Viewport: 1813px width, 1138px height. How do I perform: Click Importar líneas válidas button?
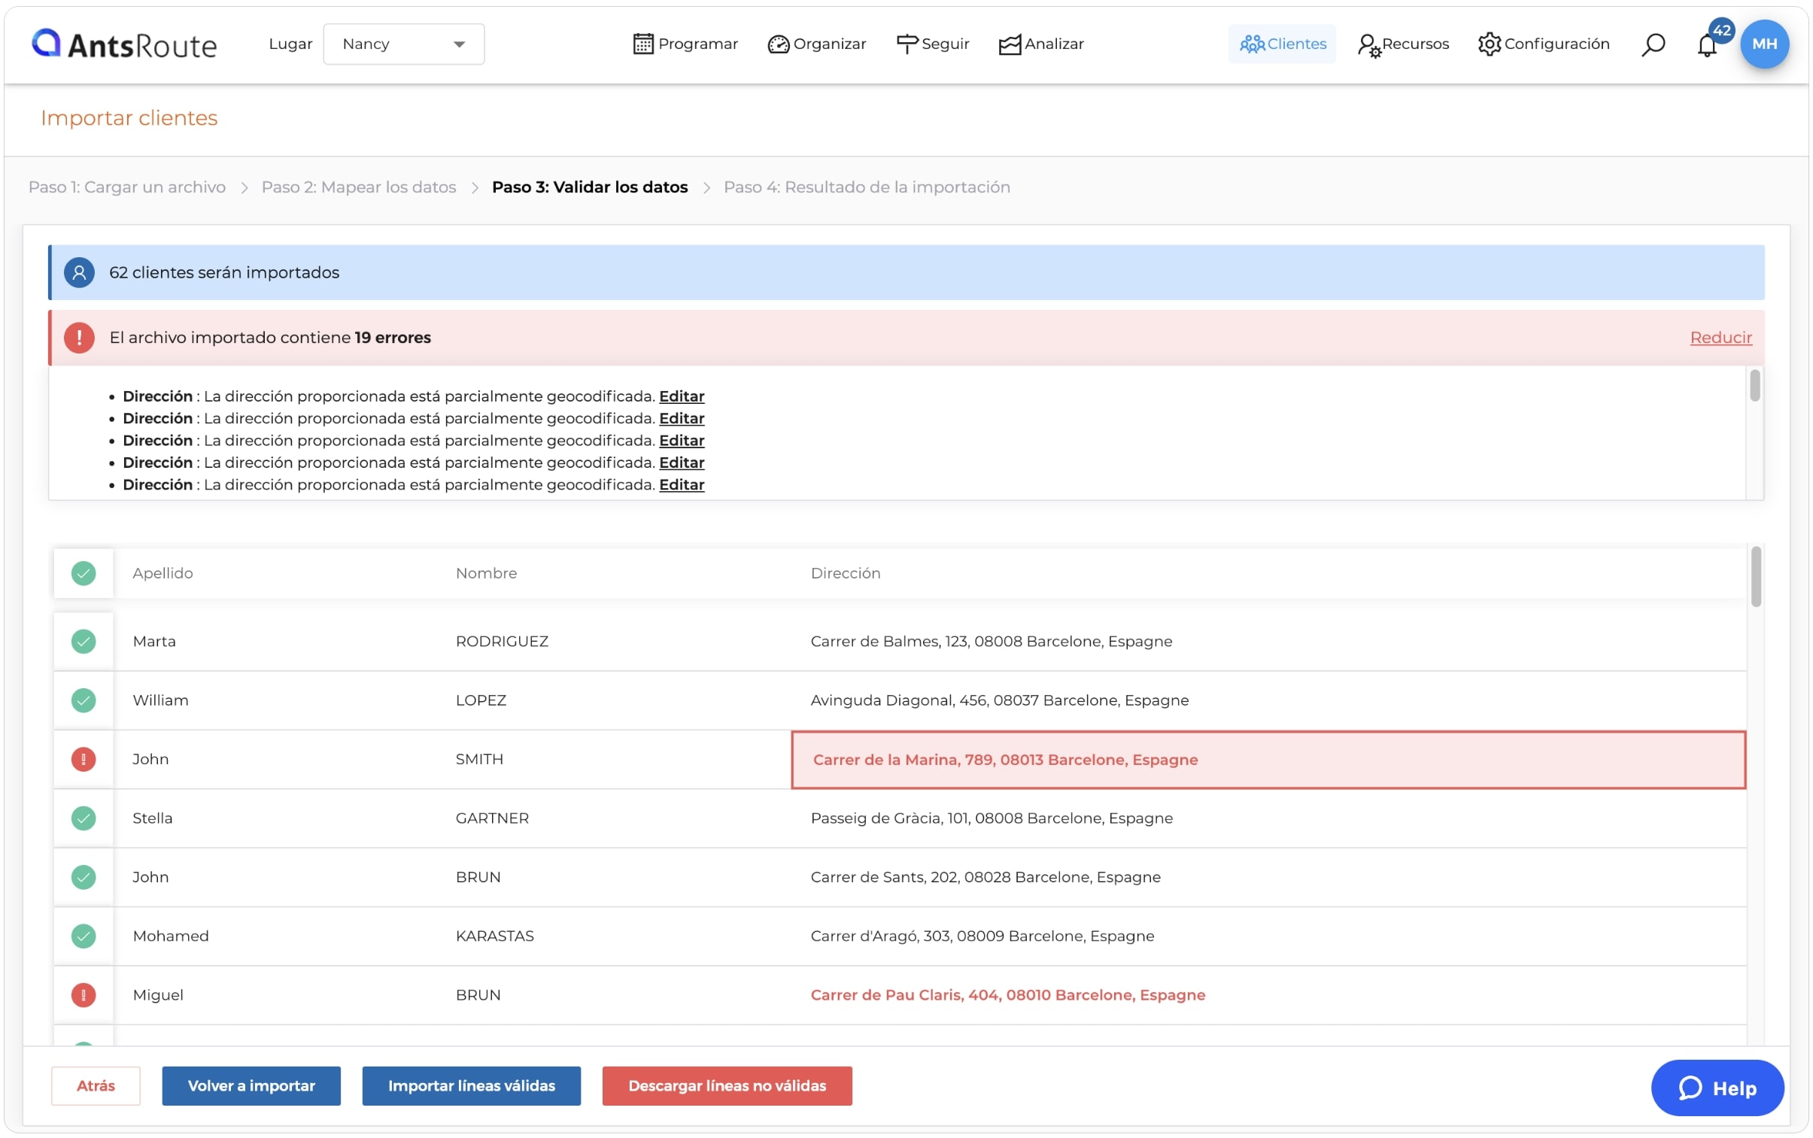pos(471,1086)
